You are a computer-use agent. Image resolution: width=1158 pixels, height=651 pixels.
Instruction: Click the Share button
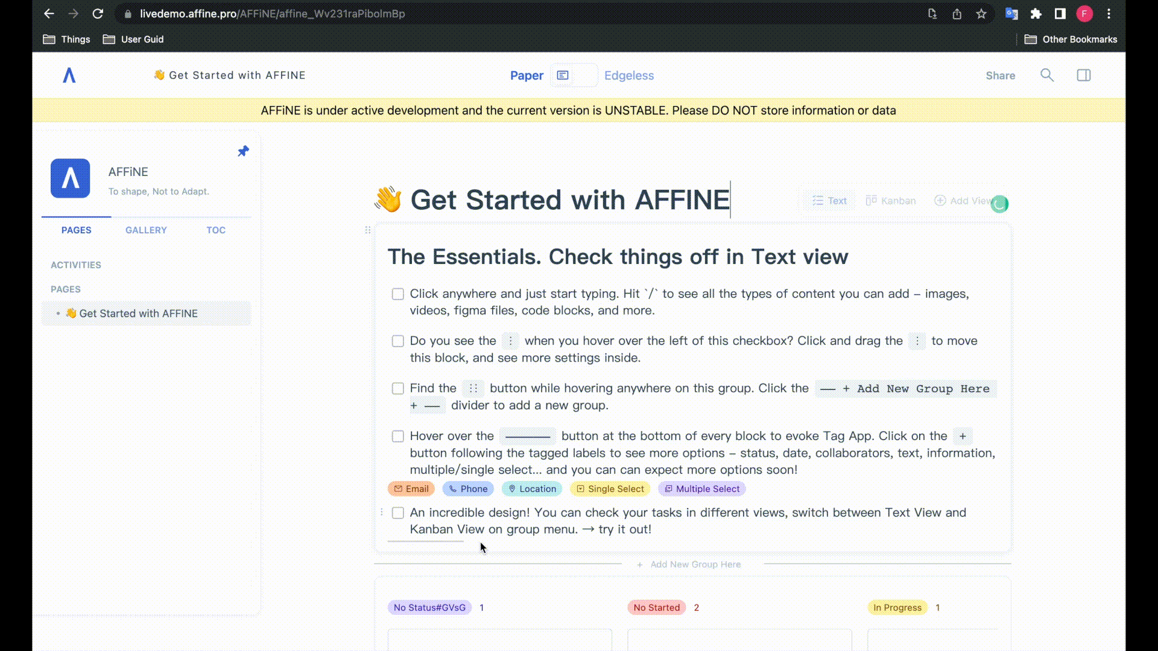[1001, 75]
